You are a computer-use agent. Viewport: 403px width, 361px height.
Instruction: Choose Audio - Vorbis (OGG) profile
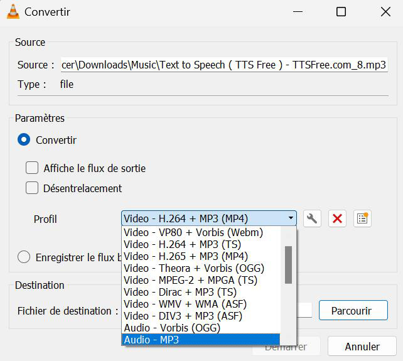[200, 328]
